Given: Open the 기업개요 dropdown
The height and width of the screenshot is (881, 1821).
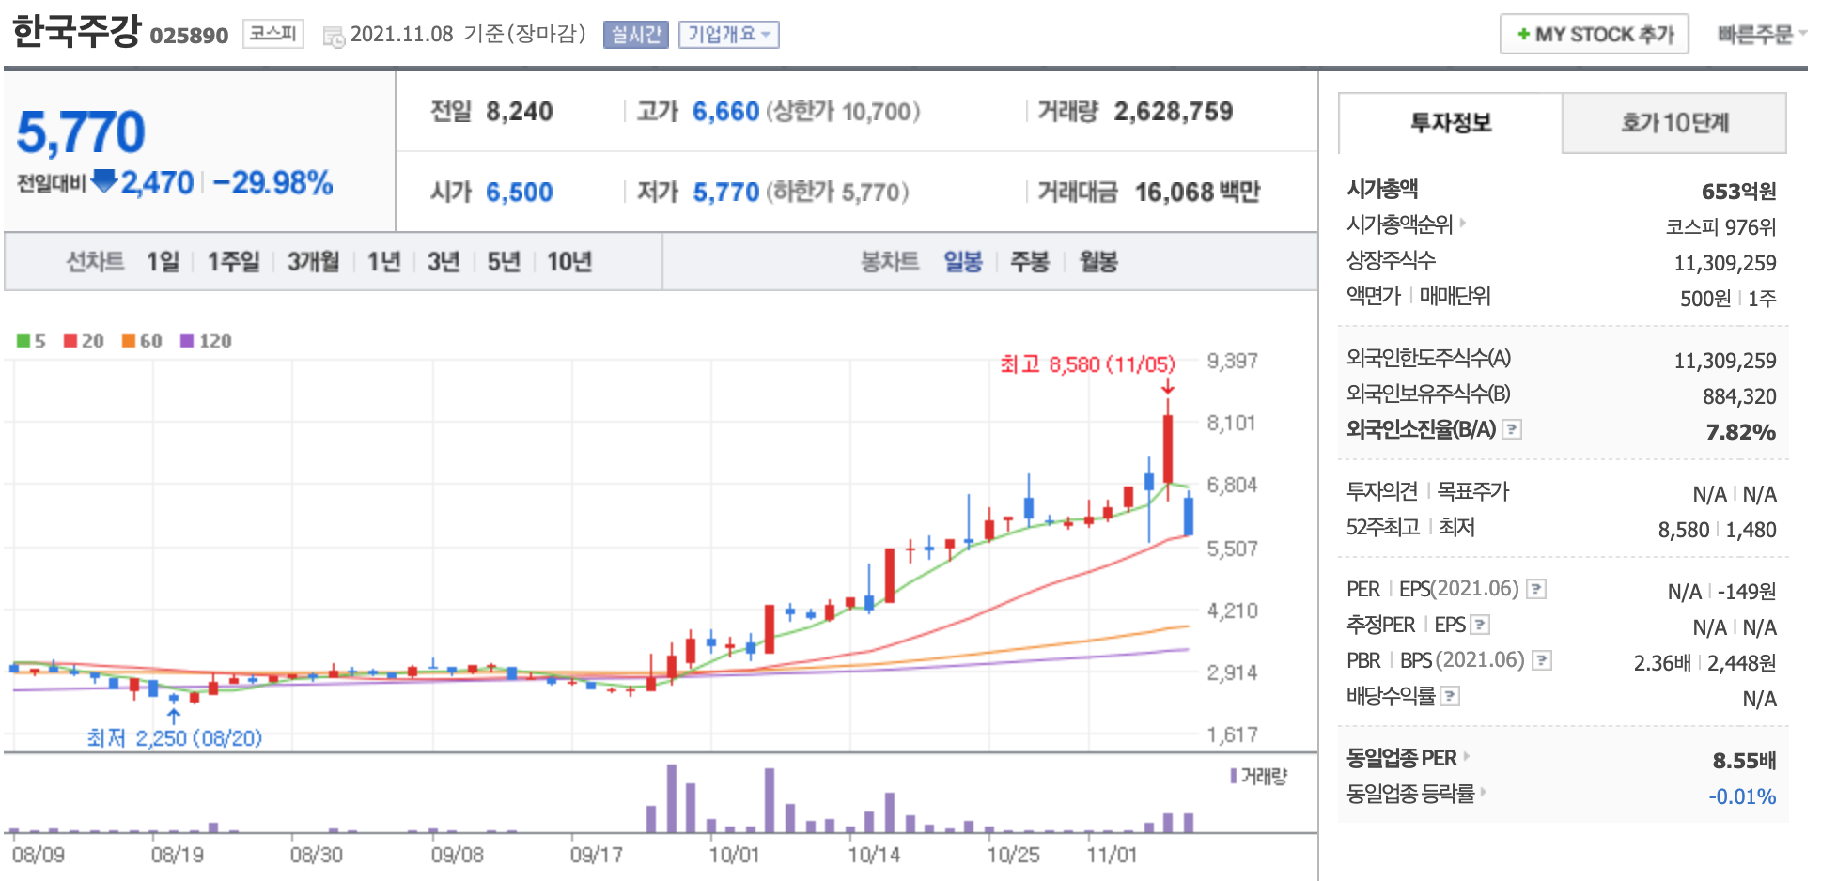Looking at the screenshot, I should click(x=729, y=35).
